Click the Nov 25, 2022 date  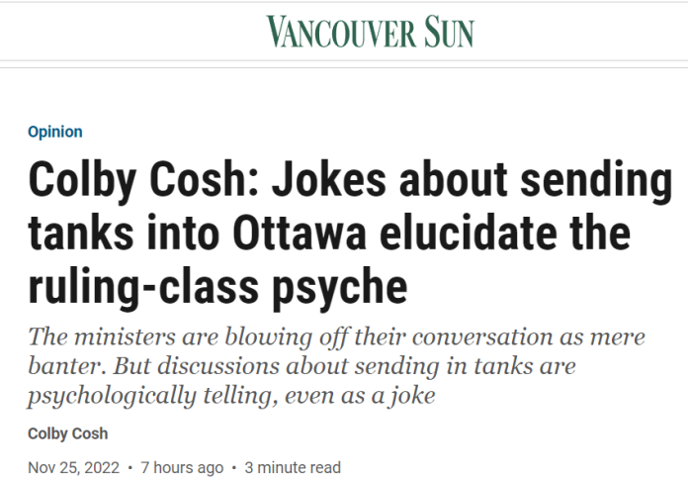pos(73,467)
